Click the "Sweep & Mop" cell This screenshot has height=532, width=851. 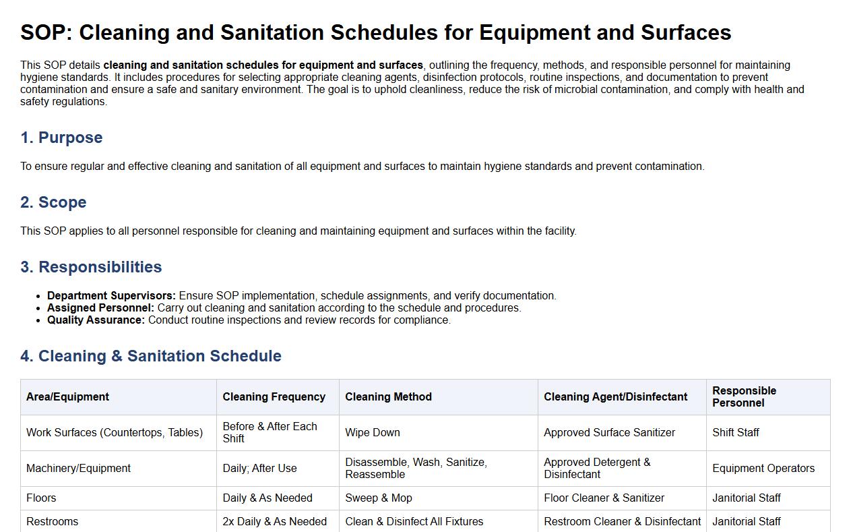[378, 498]
